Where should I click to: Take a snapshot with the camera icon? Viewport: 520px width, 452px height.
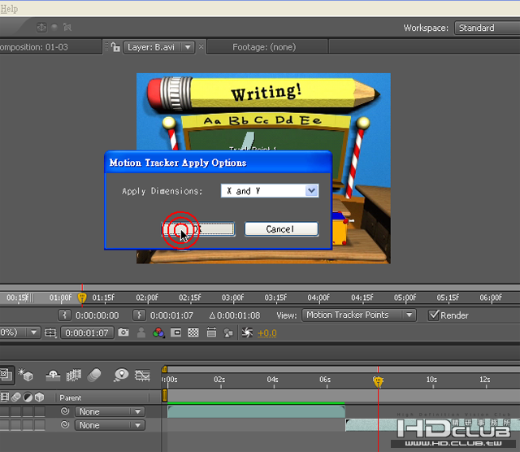(x=123, y=332)
